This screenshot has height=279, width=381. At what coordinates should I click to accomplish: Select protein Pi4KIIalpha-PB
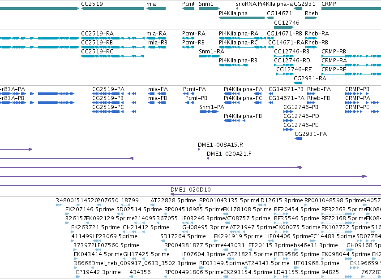click(235, 121)
